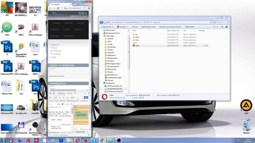
Task: Click the Windows Start button
Action: [x=4, y=140]
